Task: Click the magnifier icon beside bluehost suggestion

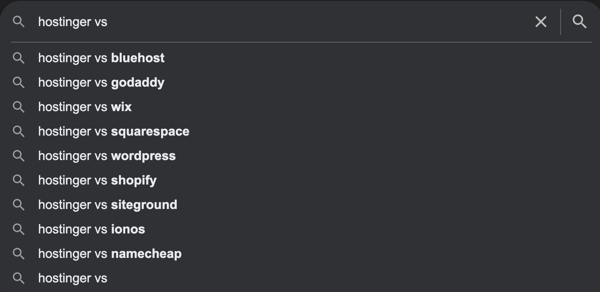Action: tap(18, 58)
